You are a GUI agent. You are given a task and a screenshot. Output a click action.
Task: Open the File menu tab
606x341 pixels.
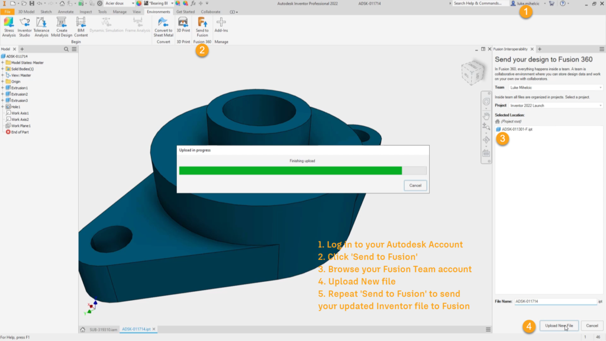(x=7, y=12)
